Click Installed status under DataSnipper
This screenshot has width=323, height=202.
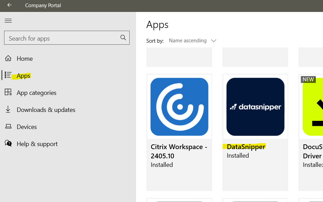[238, 155]
